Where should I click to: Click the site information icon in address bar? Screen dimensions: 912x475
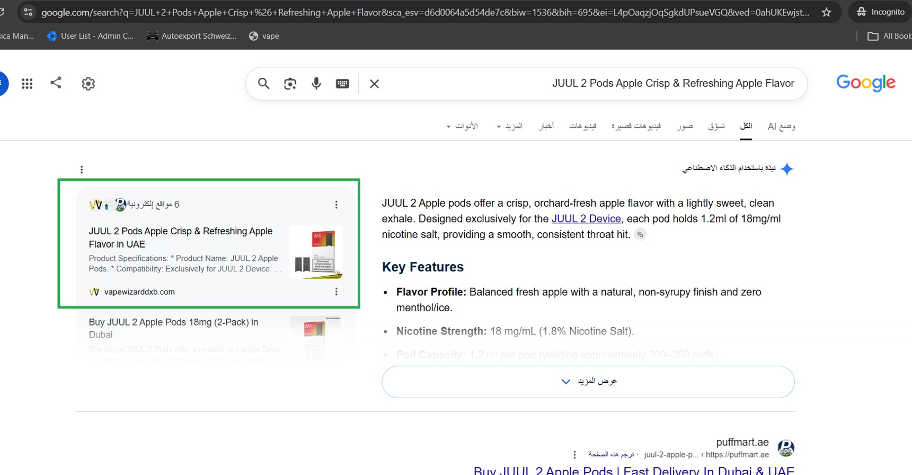tap(28, 12)
